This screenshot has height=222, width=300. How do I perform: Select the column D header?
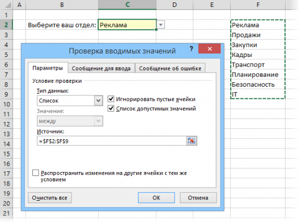tap(175, 5)
